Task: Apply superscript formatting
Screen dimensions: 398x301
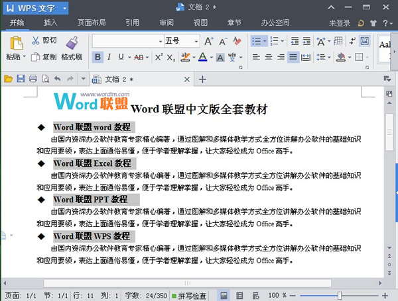Action: point(158,58)
